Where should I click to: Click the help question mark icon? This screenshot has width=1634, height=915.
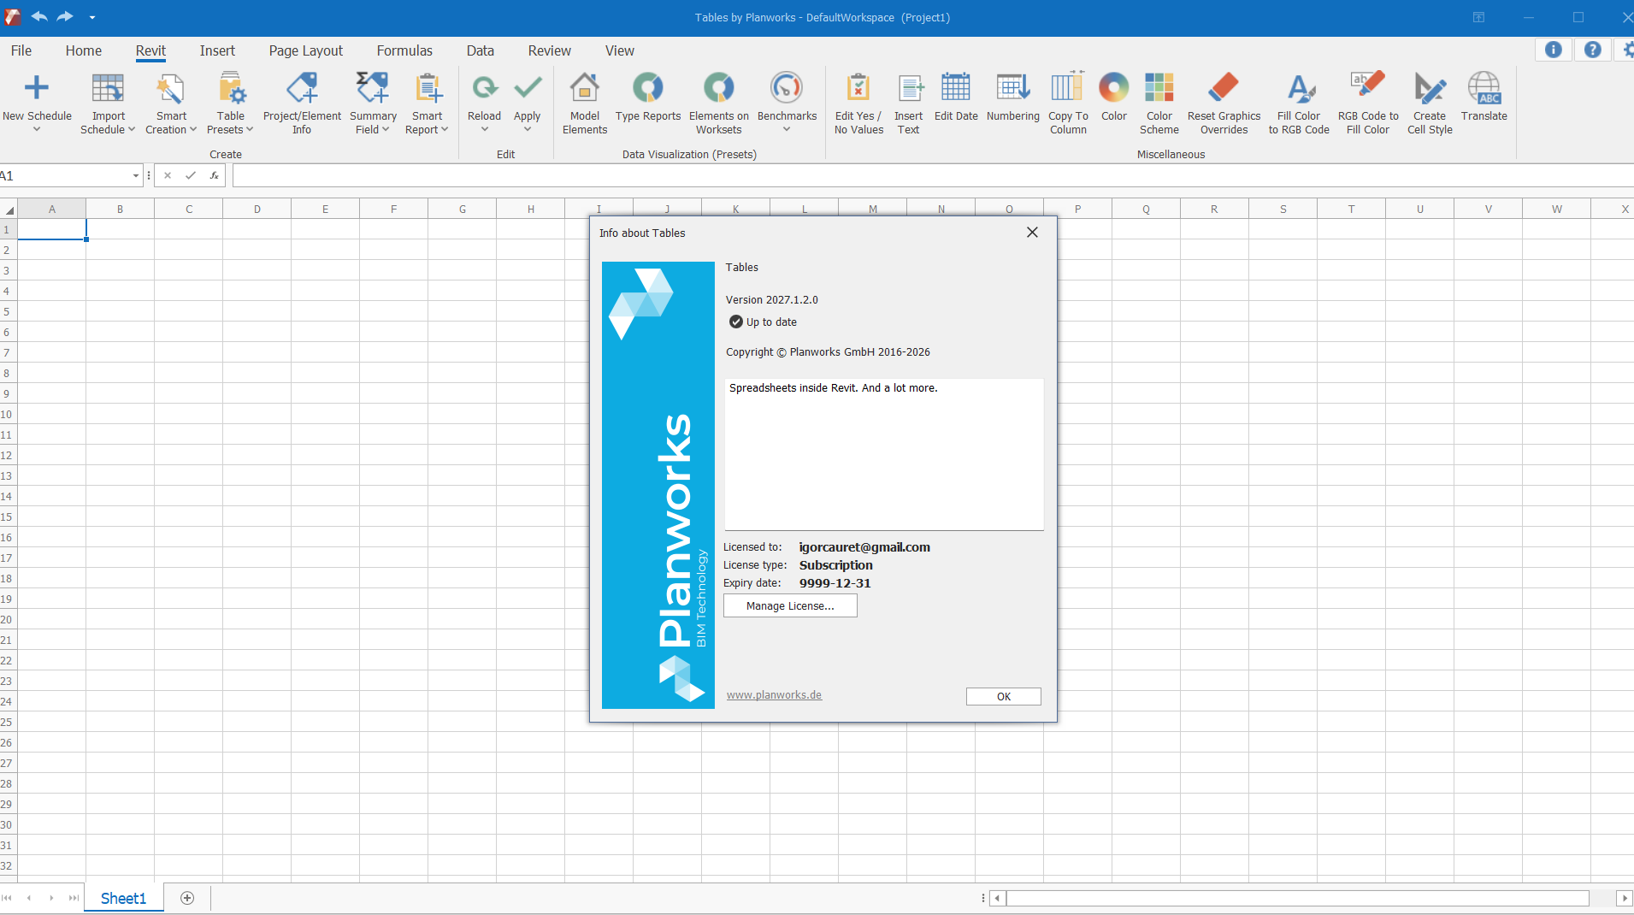pos(1592,50)
